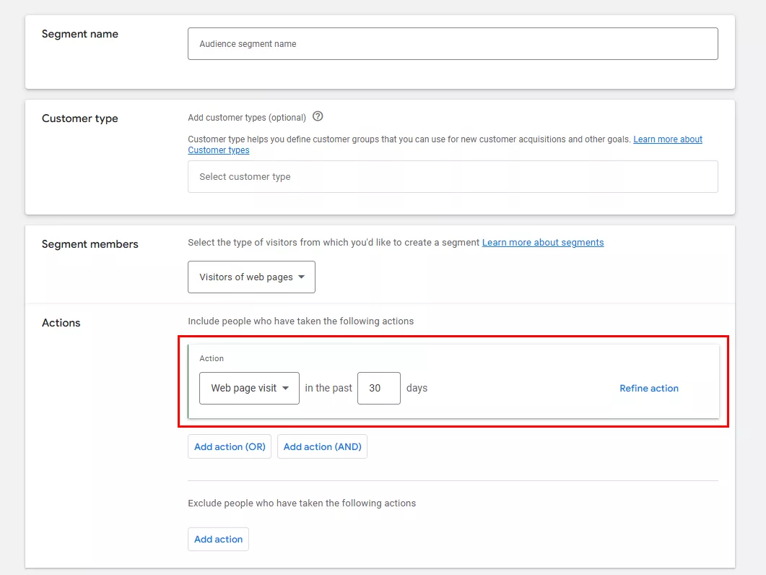The width and height of the screenshot is (766, 575).
Task: Click the days input showing 30
Action: 378,389
